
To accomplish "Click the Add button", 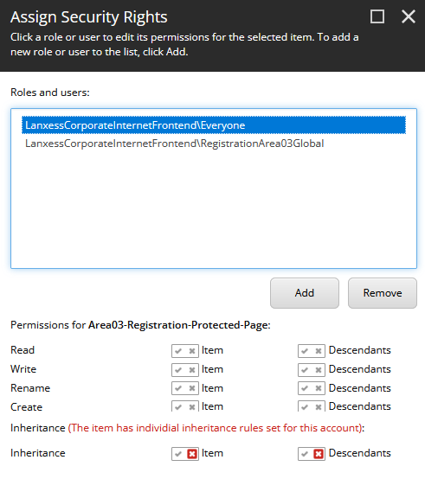I will (305, 293).
